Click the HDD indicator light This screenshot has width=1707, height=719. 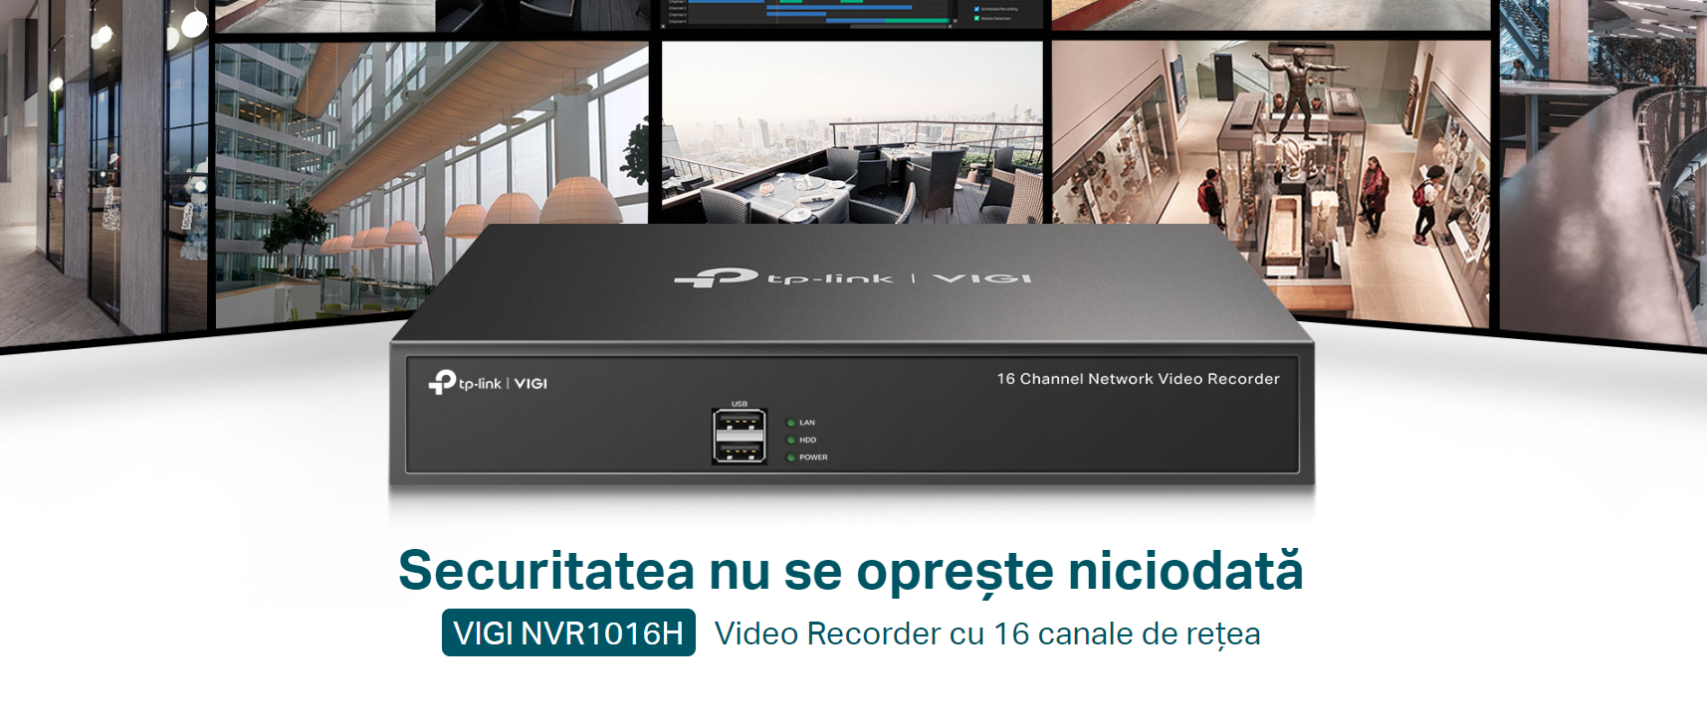791,440
